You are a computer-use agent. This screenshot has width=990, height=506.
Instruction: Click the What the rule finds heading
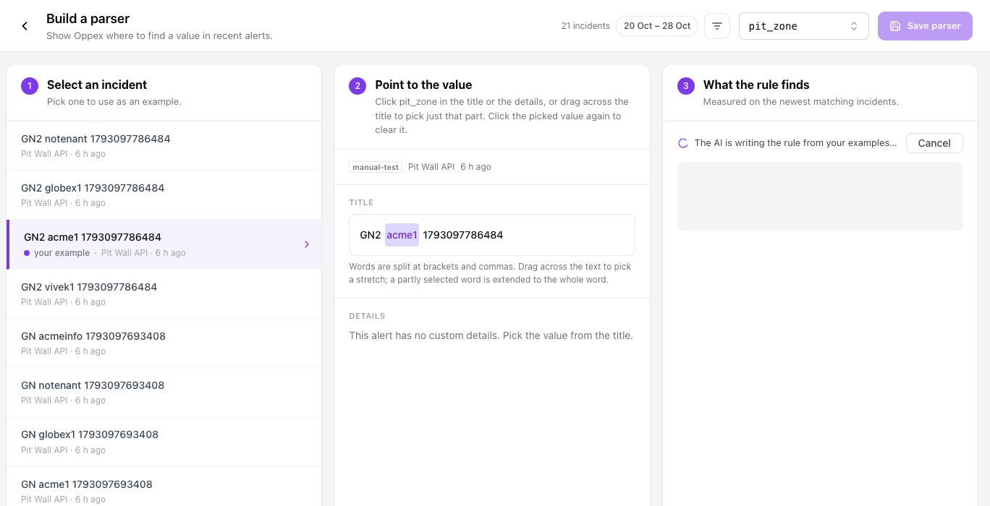coord(756,85)
